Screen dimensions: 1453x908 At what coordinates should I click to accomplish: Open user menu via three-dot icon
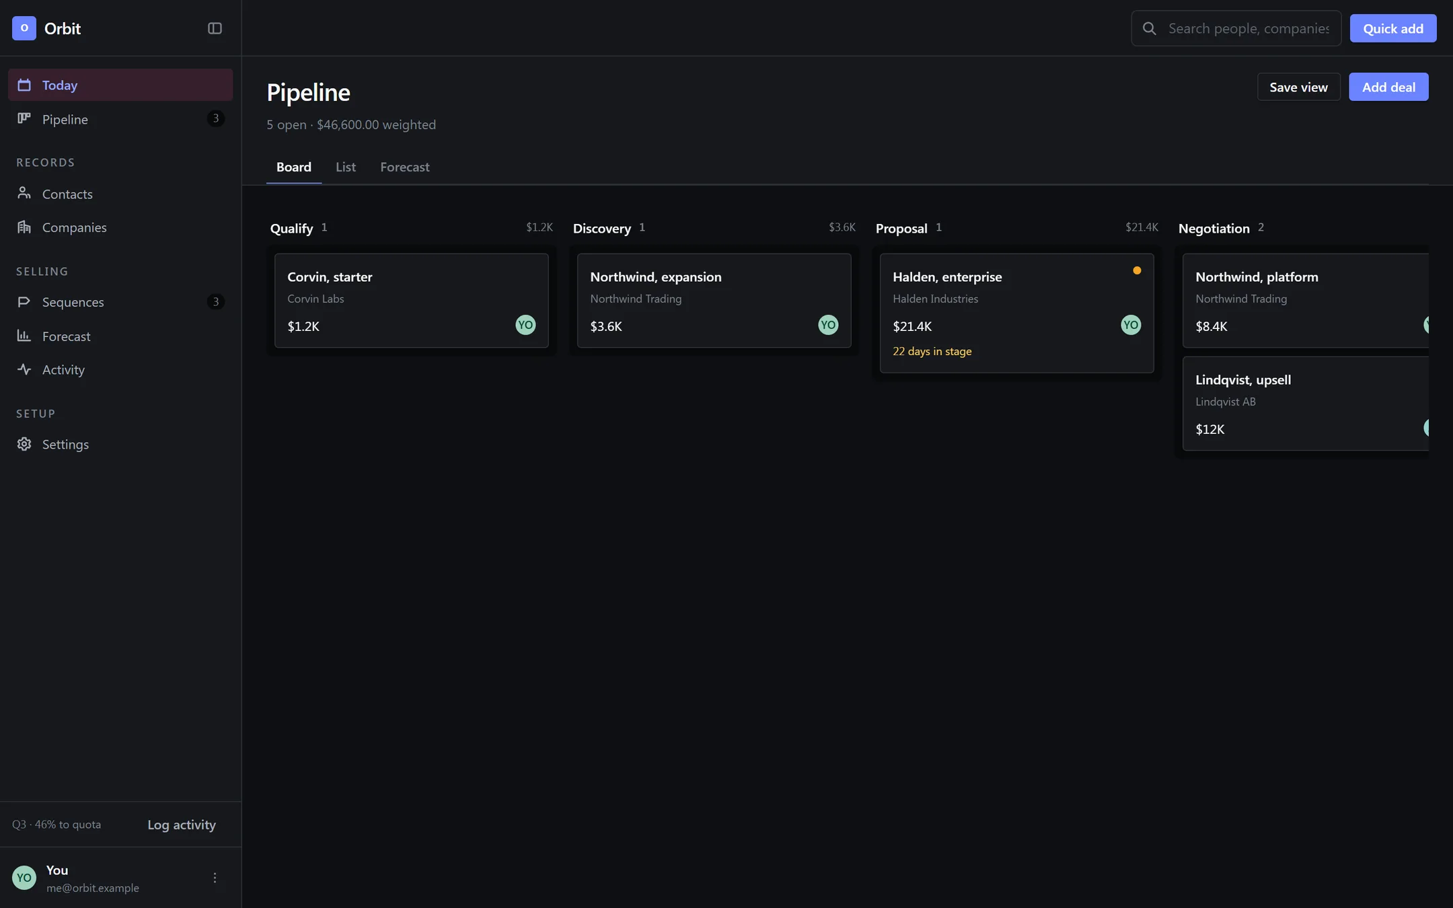click(215, 878)
